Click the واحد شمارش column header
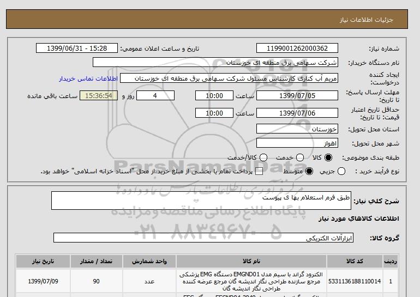The width and height of the screenshot is (420, 297). click(x=149, y=261)
